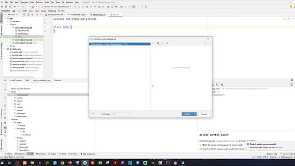Click the Save All toolbar icon
Viewport: 295px width, 166px height.
pyautogui.click(x=6, y=7)
